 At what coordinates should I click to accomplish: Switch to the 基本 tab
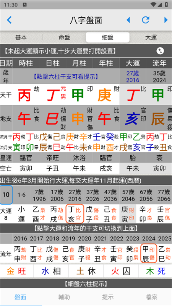pyautogui.click(x=21, y=37)
